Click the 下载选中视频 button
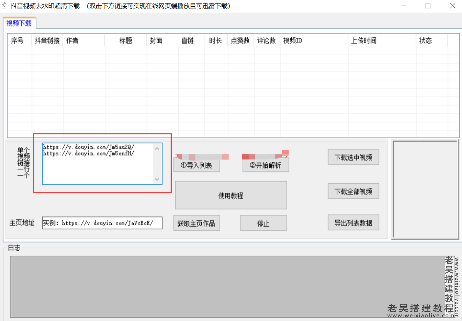The image size is (462, 321). tap(353, 157)
